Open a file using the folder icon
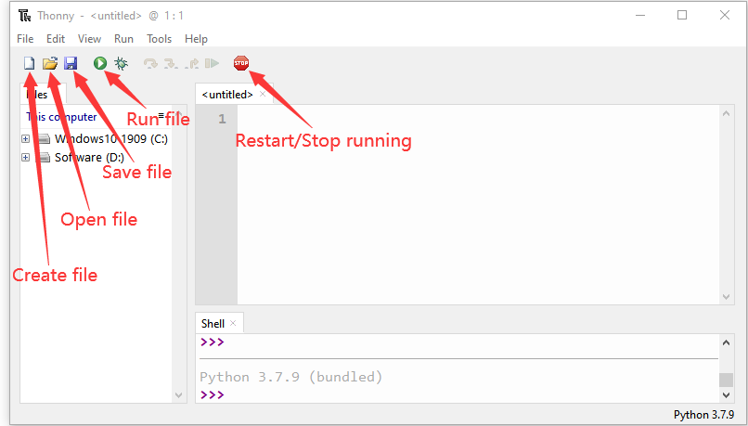 [x=50, y=63]
